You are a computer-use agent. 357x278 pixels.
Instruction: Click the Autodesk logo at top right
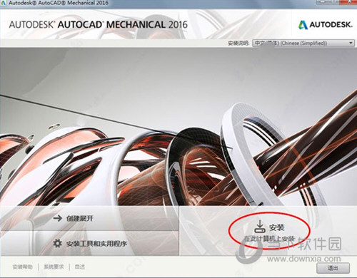coord(326,25)
